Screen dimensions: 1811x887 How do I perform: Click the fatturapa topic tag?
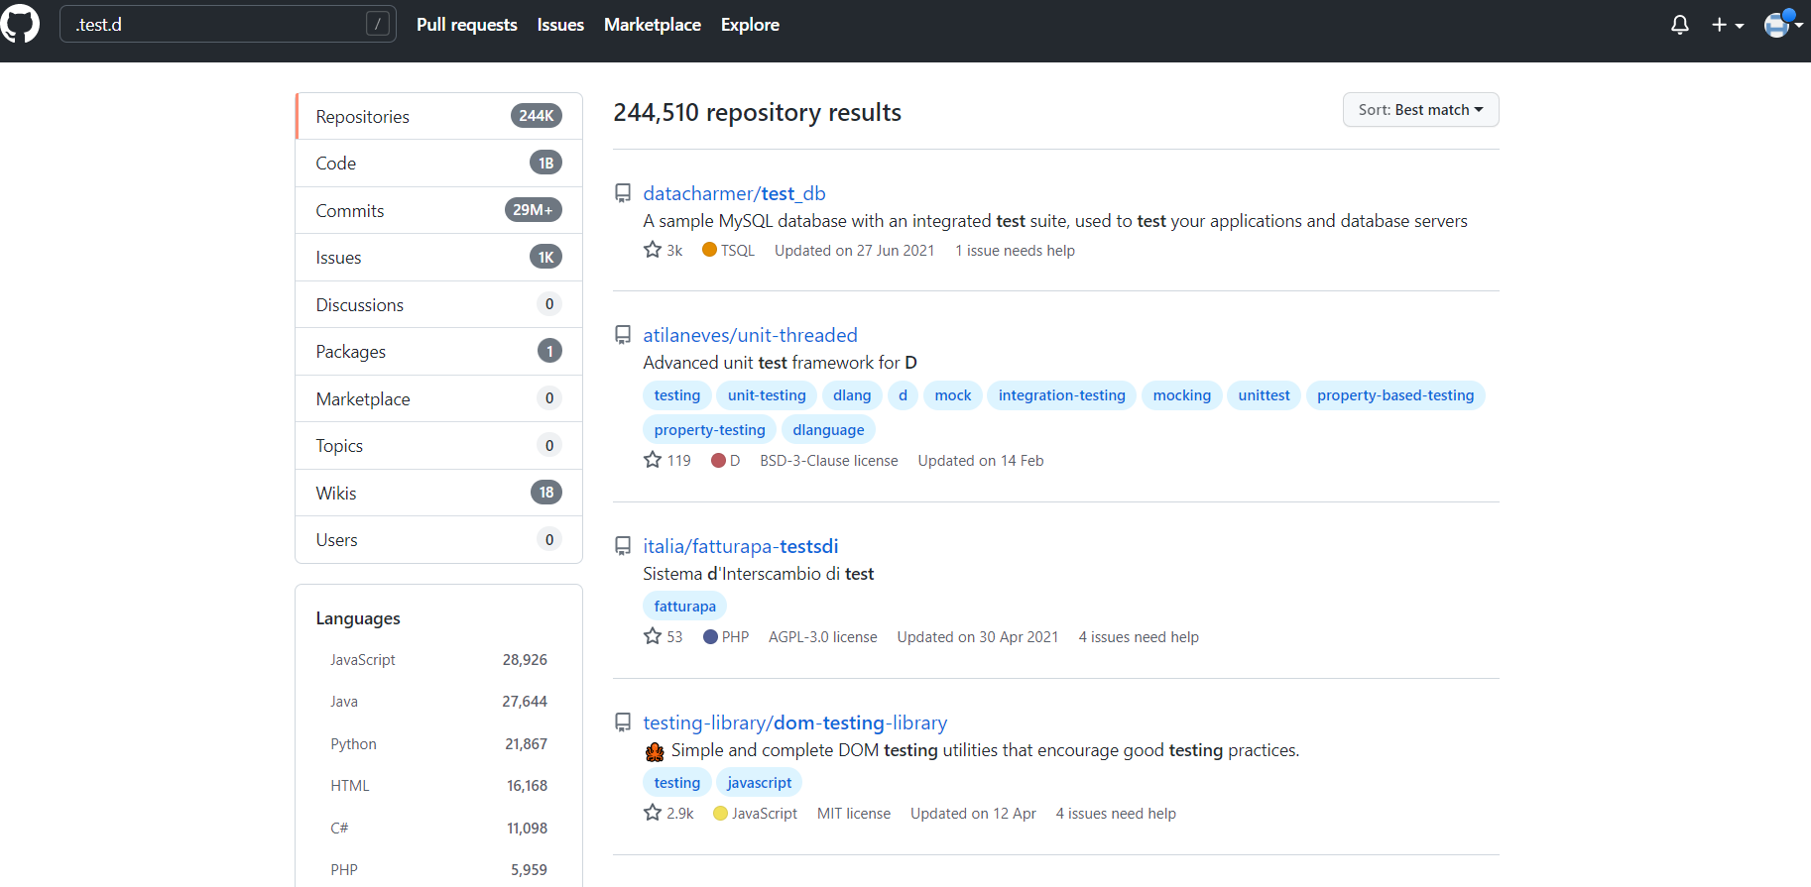pyautogui.click(x=685, y=607)
